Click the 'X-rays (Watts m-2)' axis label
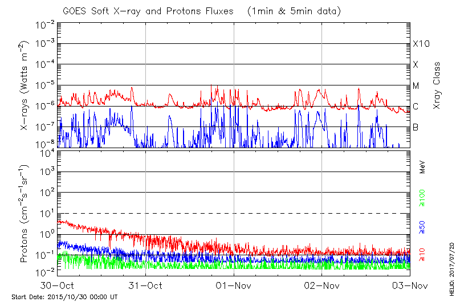 point(26,85)
